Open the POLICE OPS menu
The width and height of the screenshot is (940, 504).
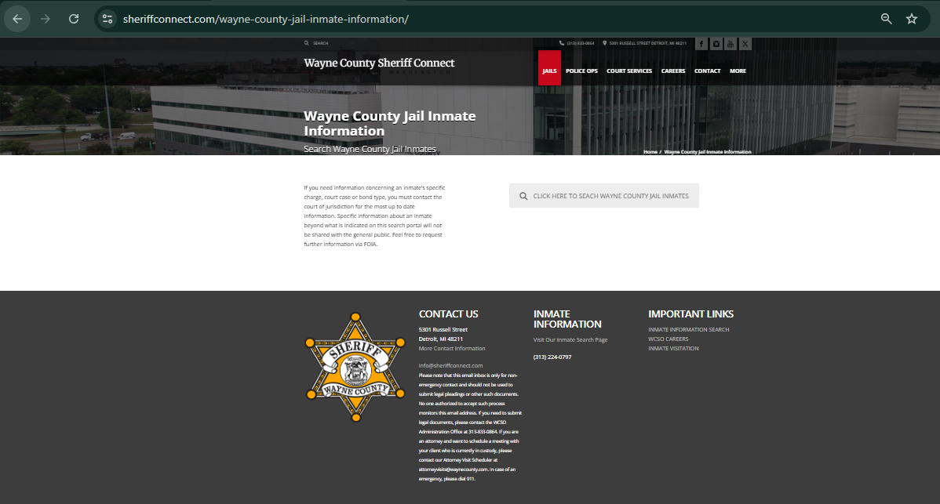(581, 71)
